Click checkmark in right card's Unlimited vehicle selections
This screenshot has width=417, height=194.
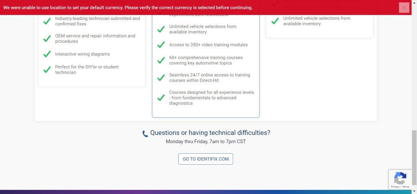point(275,21)
